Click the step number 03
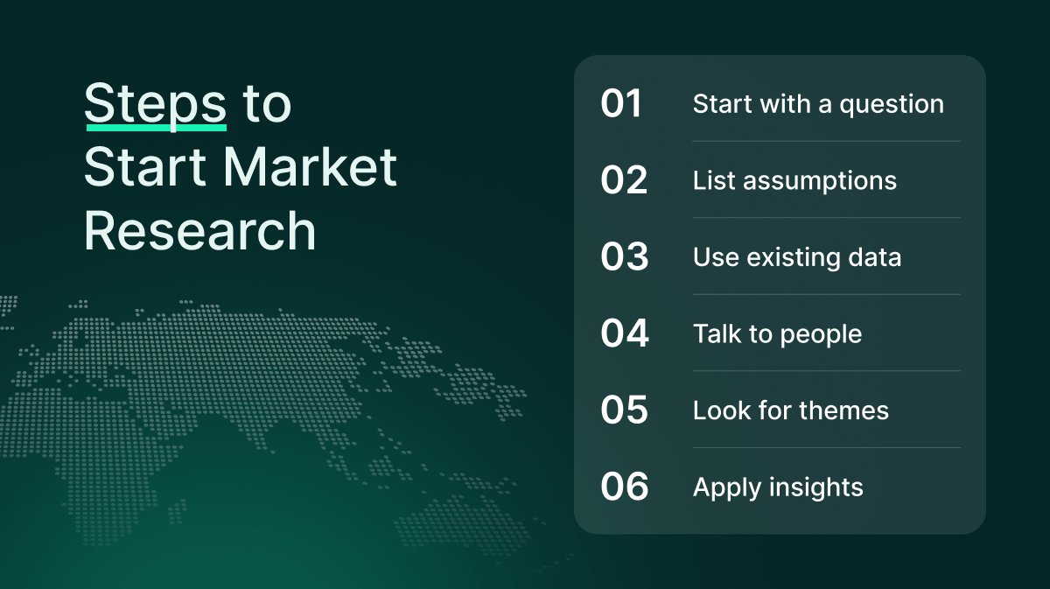Viewport: 1050px width, 589px height. (x=624, y=257)
